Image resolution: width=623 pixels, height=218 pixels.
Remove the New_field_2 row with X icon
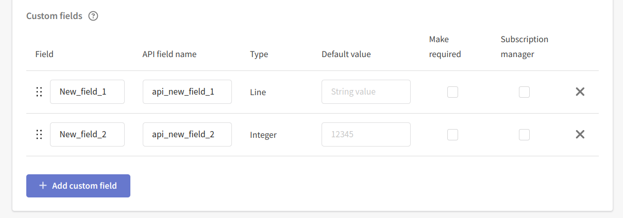(580, 134)
